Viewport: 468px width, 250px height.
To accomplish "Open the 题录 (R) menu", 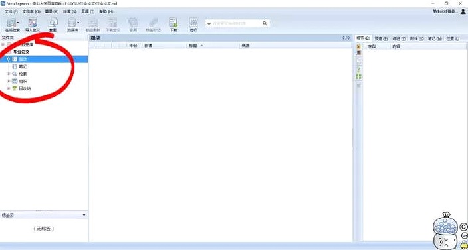I will (52, 11).
